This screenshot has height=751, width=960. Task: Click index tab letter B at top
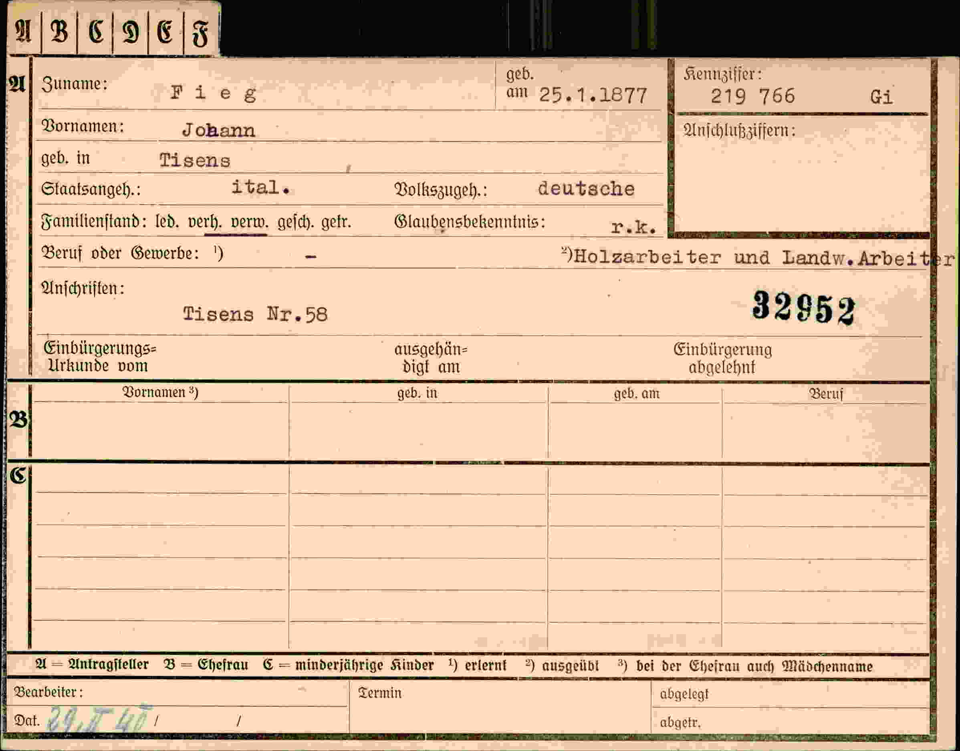59,32
